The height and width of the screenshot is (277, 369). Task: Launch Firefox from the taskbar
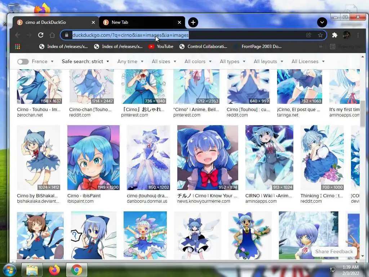point(54,270)
